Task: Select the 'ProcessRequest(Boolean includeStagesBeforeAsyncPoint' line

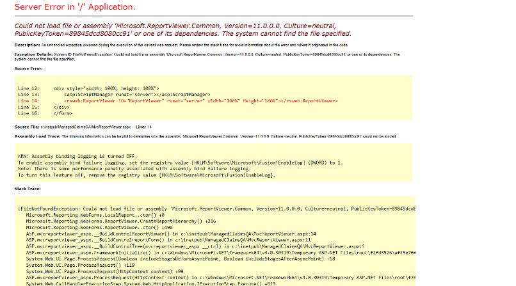Action: [x=181, y=259]
